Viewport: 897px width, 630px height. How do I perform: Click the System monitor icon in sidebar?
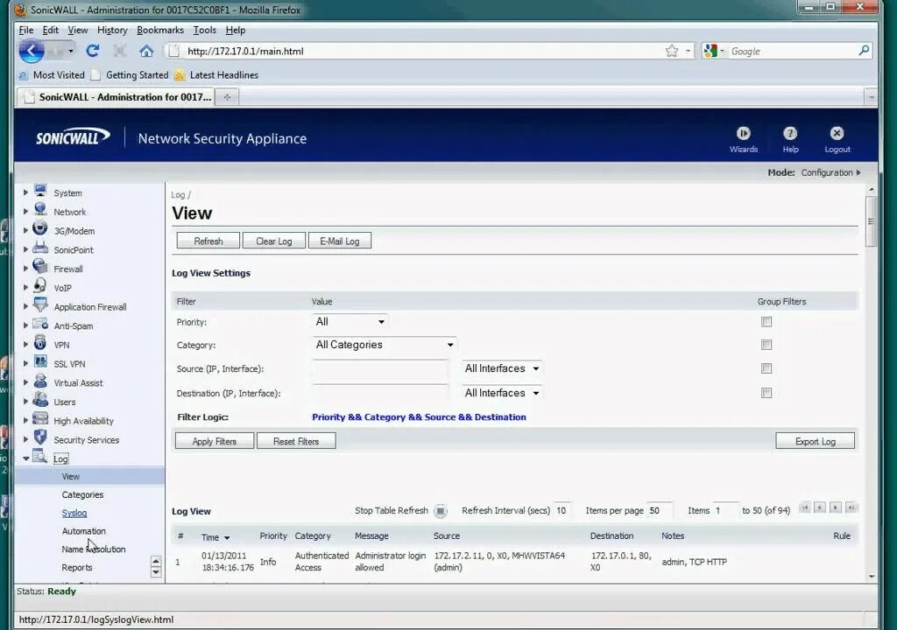40,191
